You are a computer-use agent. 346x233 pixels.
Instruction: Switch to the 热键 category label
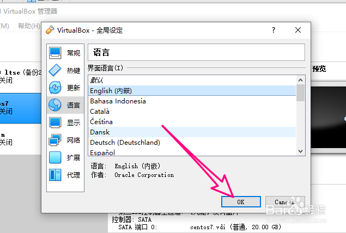pyautogui.click(x=74, y=71)
